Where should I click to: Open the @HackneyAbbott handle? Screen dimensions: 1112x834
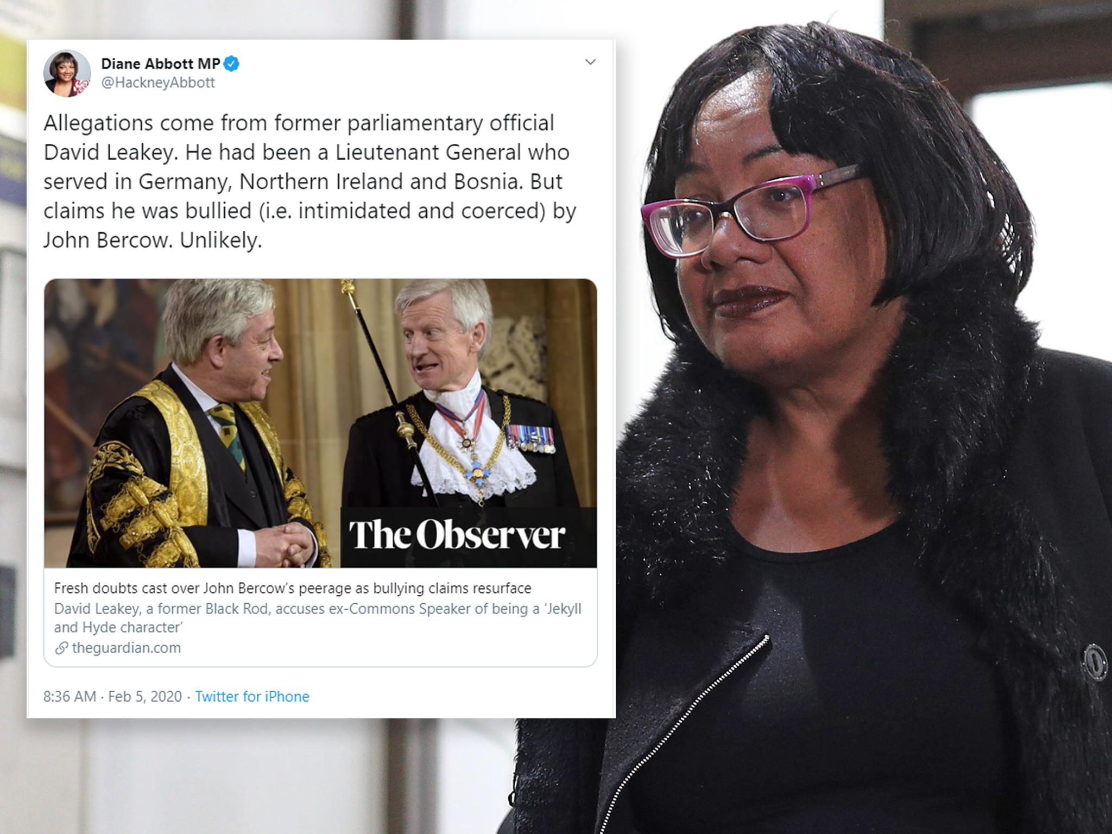coord(158,83)
